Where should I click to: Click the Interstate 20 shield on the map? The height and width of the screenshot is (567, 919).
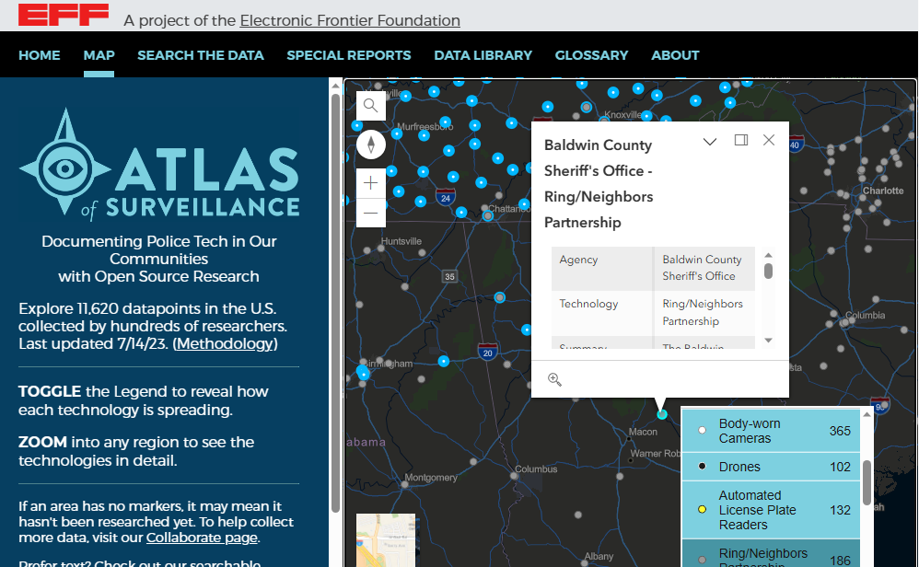click(x=488, y=352)
